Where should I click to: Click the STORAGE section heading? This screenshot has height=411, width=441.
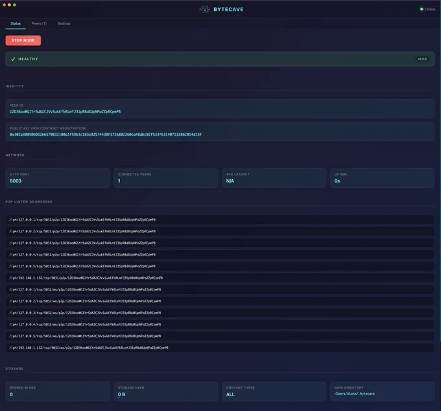click(x=14, y=369)
